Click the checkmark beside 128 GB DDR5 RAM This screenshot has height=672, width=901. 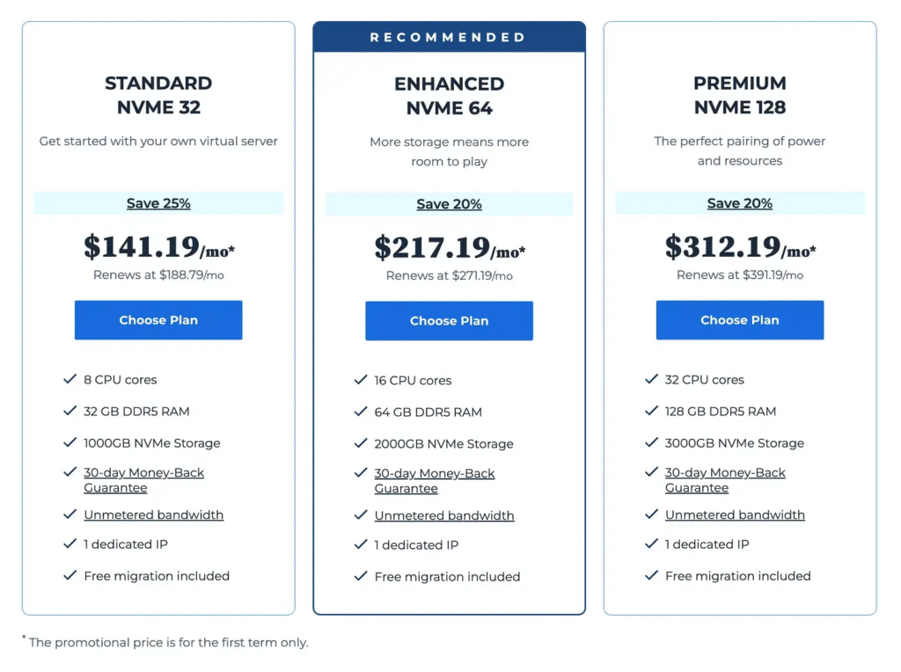[651, 411]
